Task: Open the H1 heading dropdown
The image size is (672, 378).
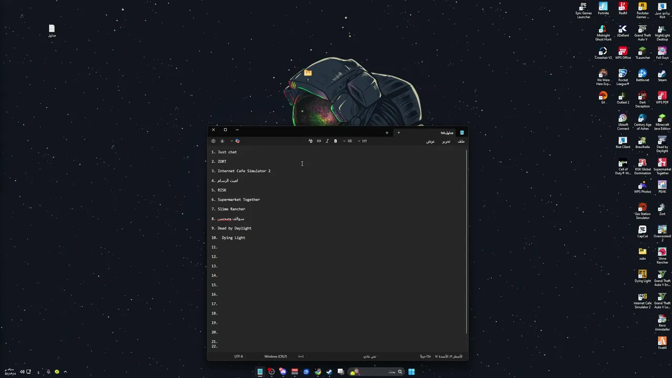Action: [x=362, y=141]
